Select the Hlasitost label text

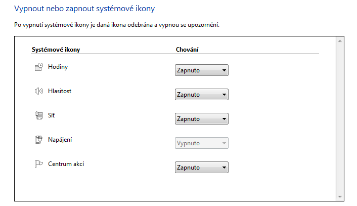point(60,91)
